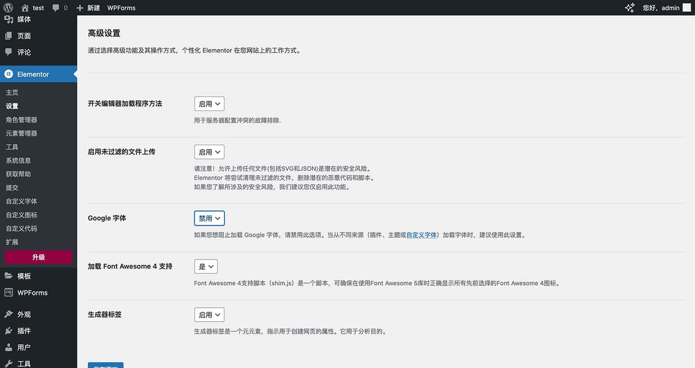Click the 评论 comment icon in sidebar
This screenshot has width=695, height=368.
(8, 52)
